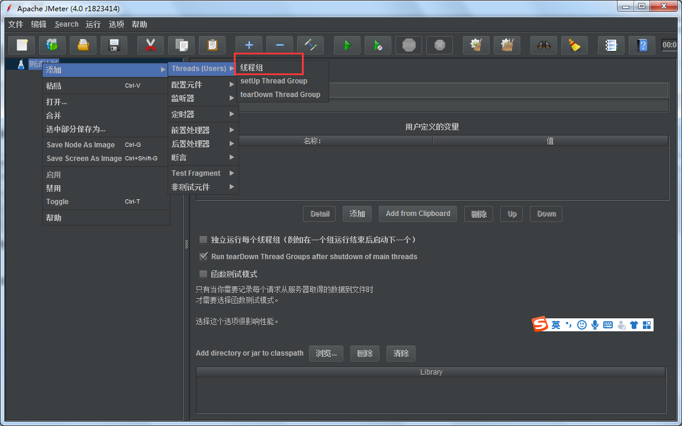Expand the 监听器 submenu
Screen dimensions: 682x426
point(202,98)
